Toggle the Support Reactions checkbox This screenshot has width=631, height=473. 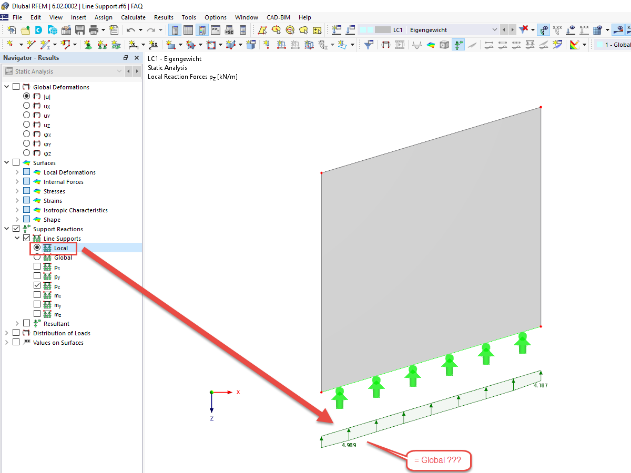(16, 229)
